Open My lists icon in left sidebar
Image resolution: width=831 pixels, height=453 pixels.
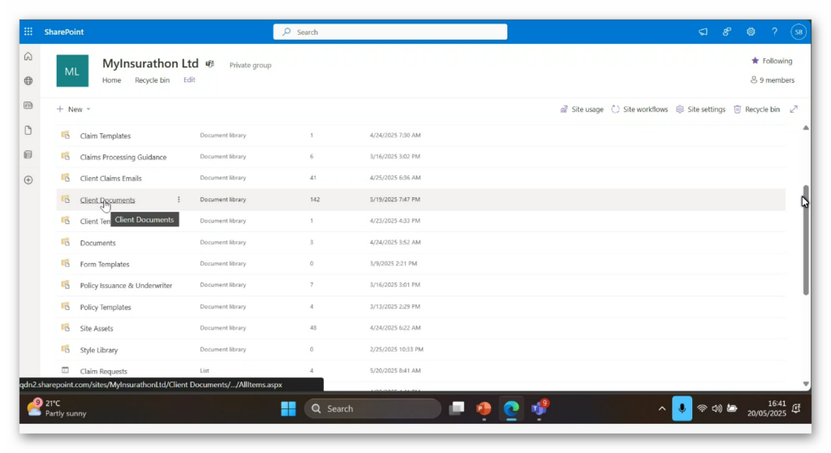click(28, 155)
